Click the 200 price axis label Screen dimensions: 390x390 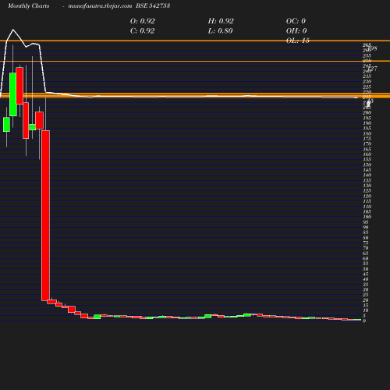click(367, 112)
